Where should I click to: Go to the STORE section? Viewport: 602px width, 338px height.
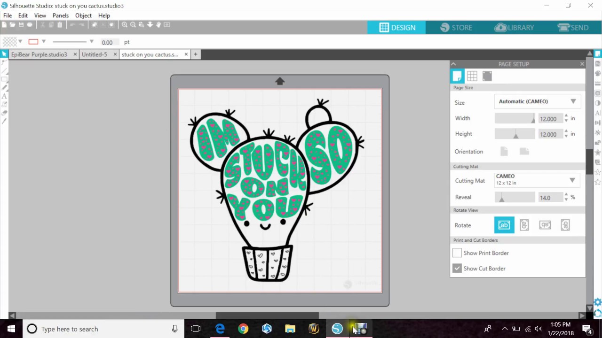[x=456, y=28]
